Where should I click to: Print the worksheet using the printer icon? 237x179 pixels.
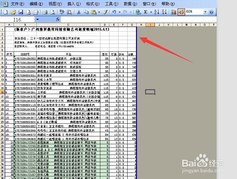[x=45, y=12]
